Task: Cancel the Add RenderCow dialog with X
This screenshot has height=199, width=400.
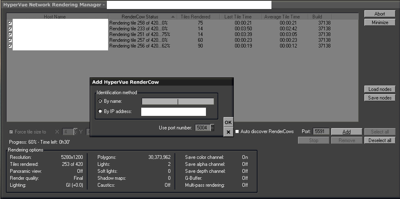Action: point(228,132)
